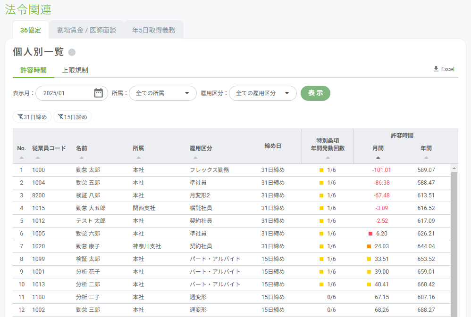
Task: Sort by No. column arrow
Action: pos(21,158)
